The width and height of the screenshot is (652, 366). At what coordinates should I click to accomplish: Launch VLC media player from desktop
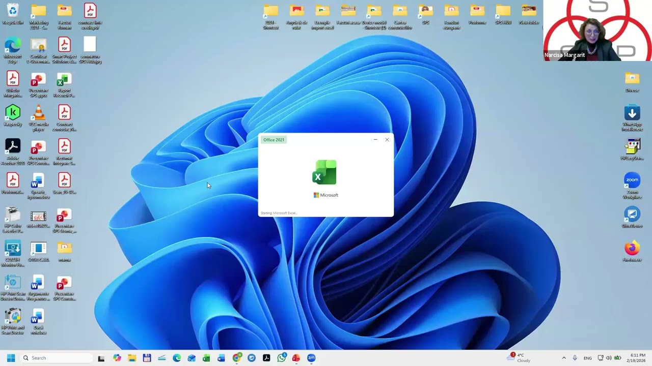coord(38,118)
